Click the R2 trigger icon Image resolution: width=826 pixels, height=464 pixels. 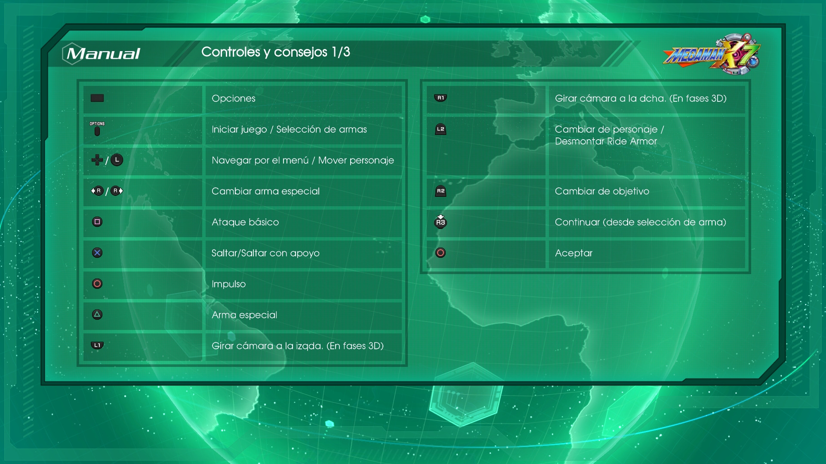tap(441, 191)
